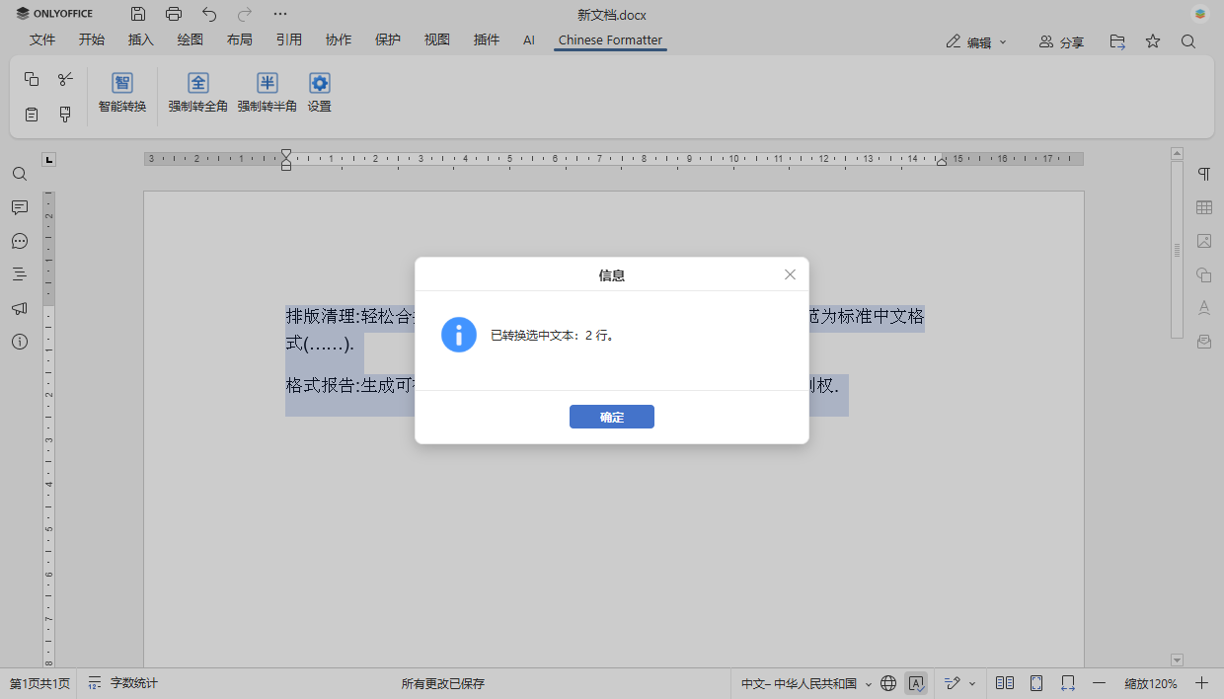1224x699 pixels.
Task: Switch to the 协作 tab
Action: 339,40
